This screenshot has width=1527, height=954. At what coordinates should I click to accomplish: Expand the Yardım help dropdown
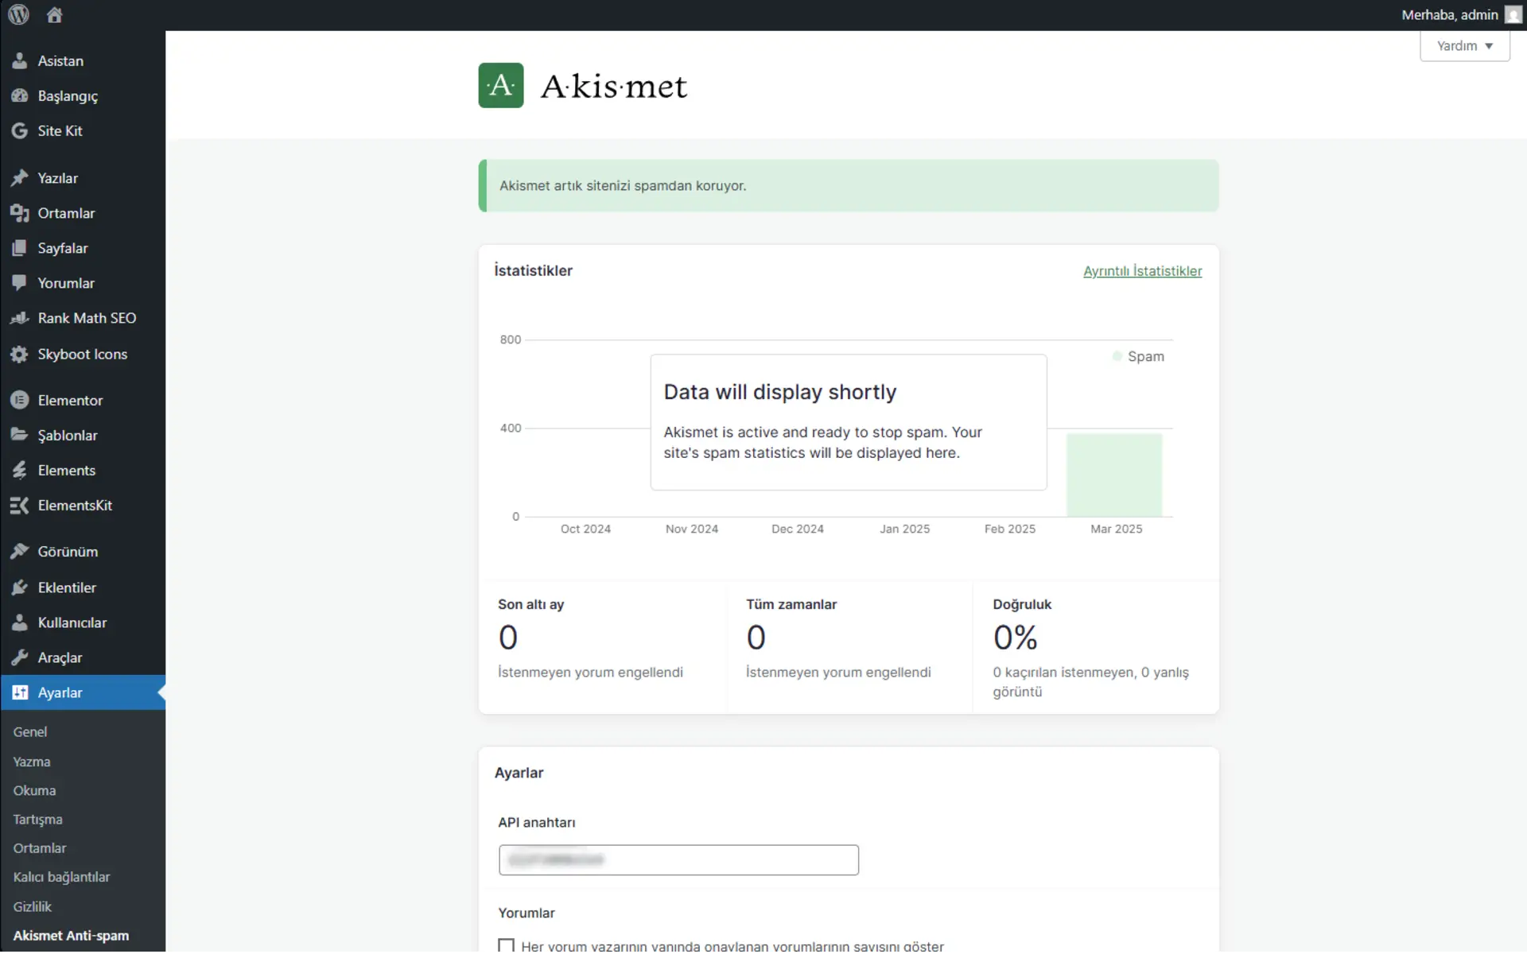coord(1464,46)
